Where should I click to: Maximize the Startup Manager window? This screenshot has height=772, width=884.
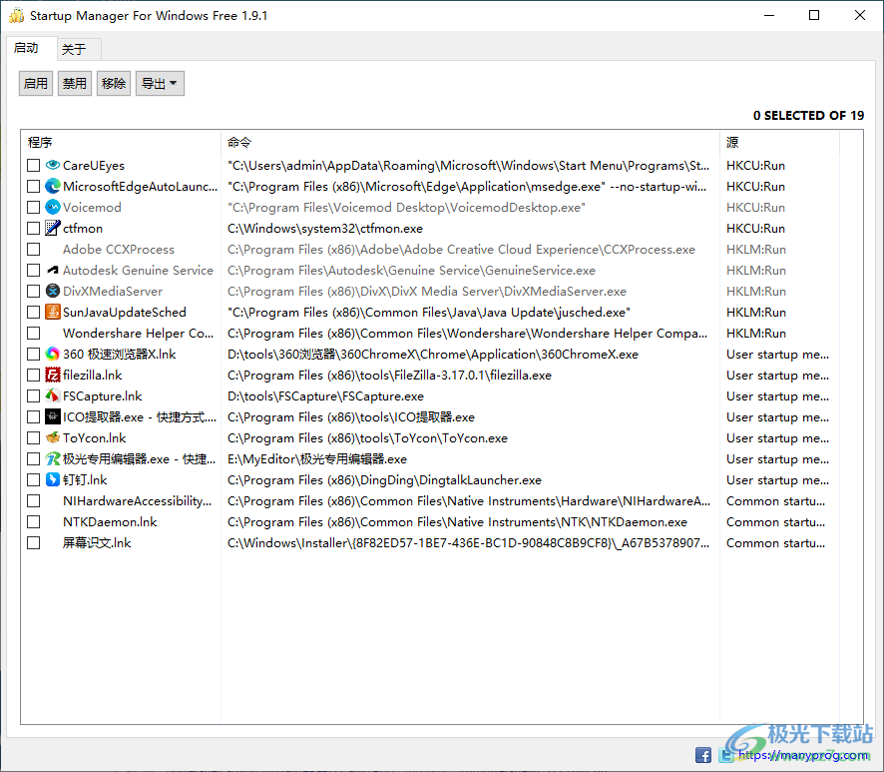pyautogui.click(x=814, y=15)
